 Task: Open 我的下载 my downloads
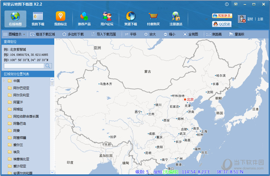point(38,19)
